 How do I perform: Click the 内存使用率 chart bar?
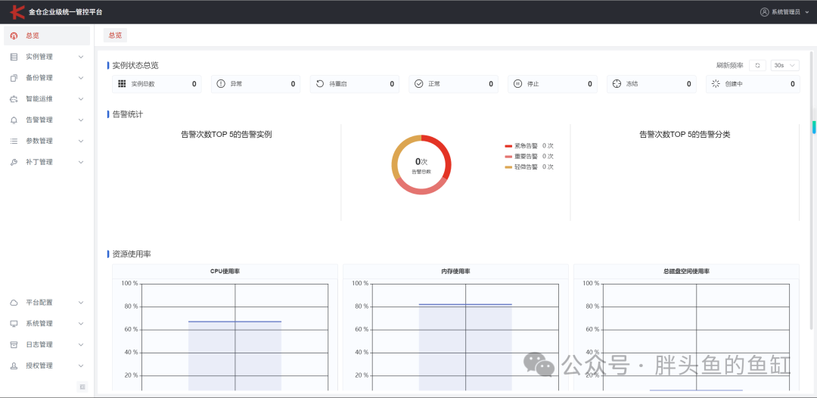pyautogui.click(x=465, y=347)
